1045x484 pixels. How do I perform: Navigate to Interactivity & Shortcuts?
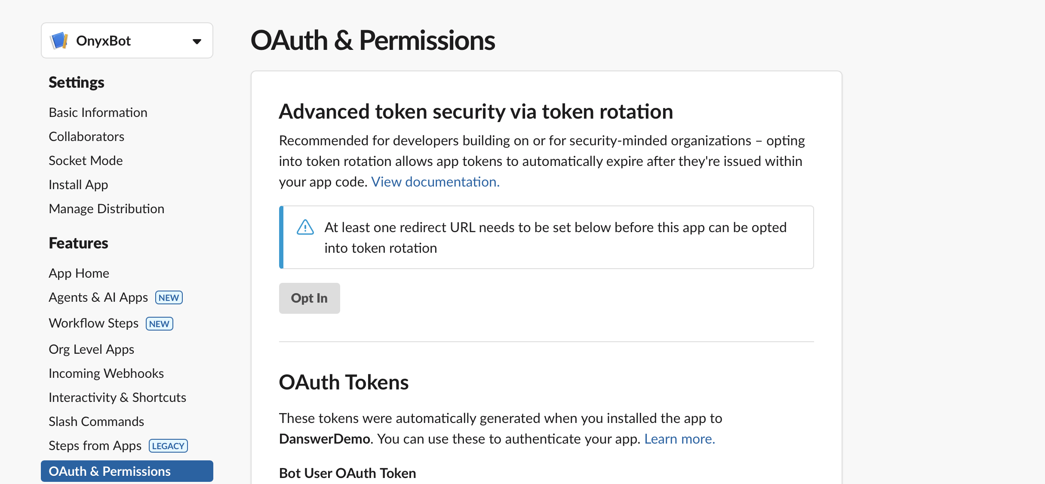117,397
